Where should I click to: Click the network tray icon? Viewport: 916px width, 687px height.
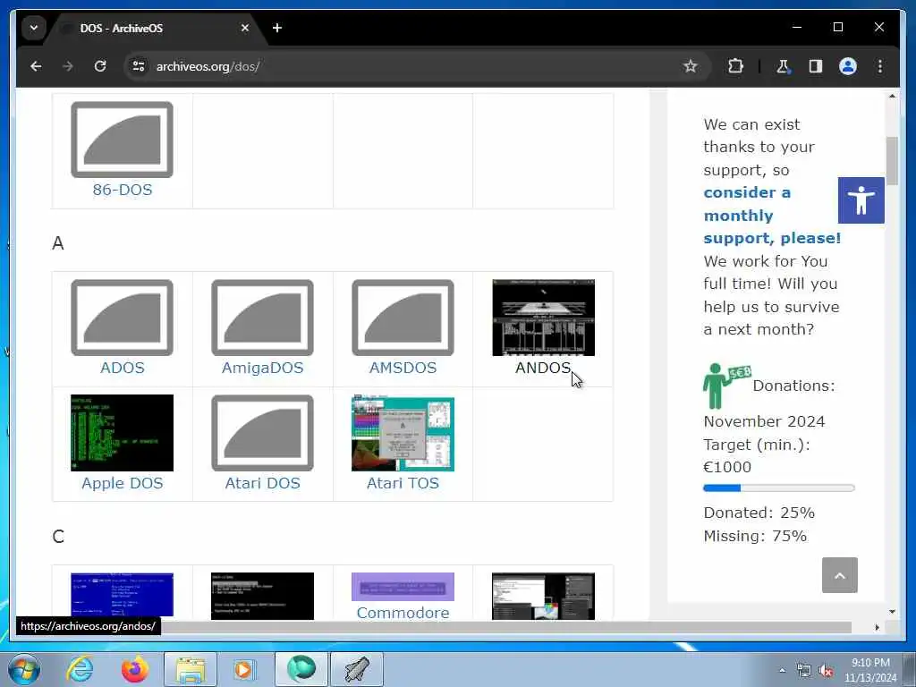804,671
